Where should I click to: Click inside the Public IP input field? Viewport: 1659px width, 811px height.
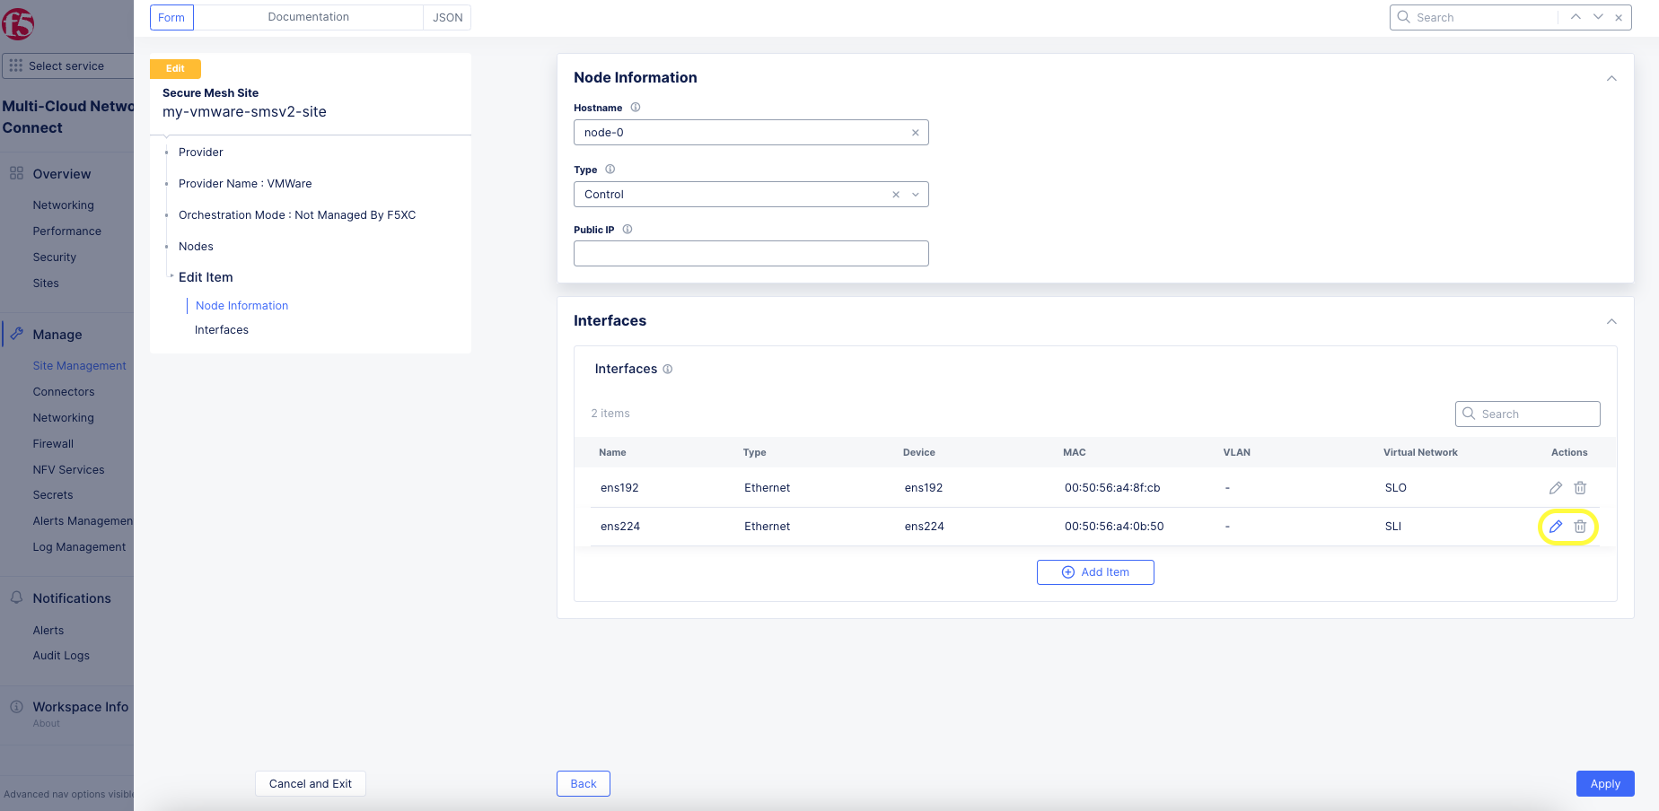coord(750,253)
